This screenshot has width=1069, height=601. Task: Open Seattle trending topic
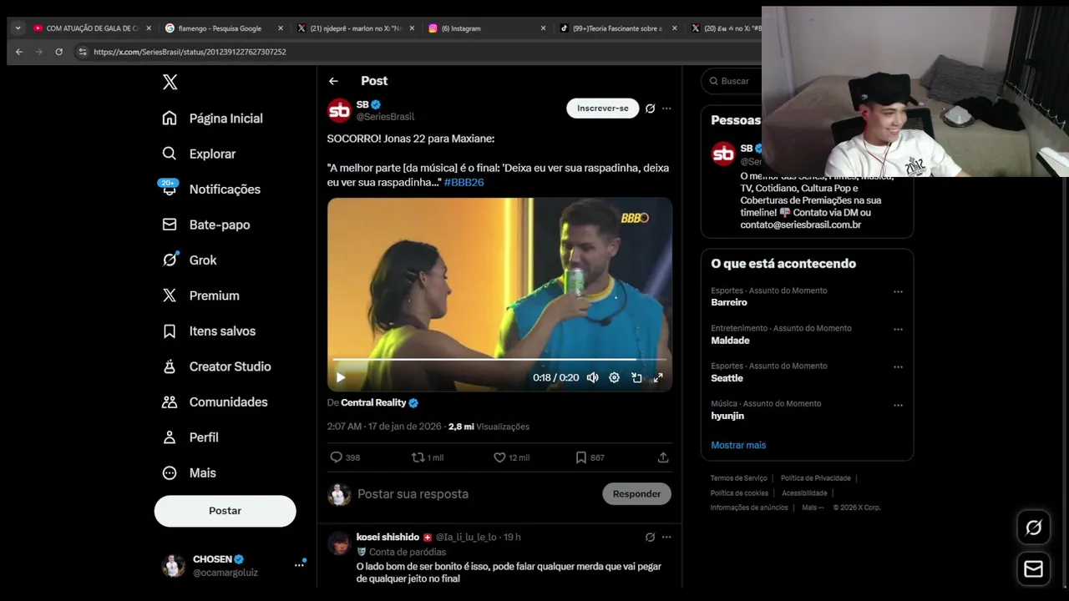coord(727,378)
